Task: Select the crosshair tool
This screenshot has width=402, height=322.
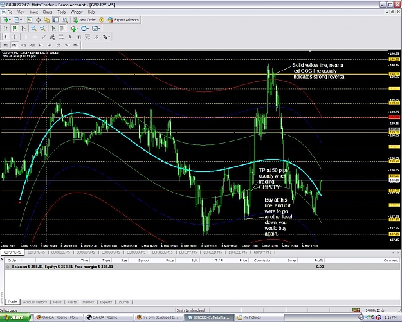Action: coord(15,37)
